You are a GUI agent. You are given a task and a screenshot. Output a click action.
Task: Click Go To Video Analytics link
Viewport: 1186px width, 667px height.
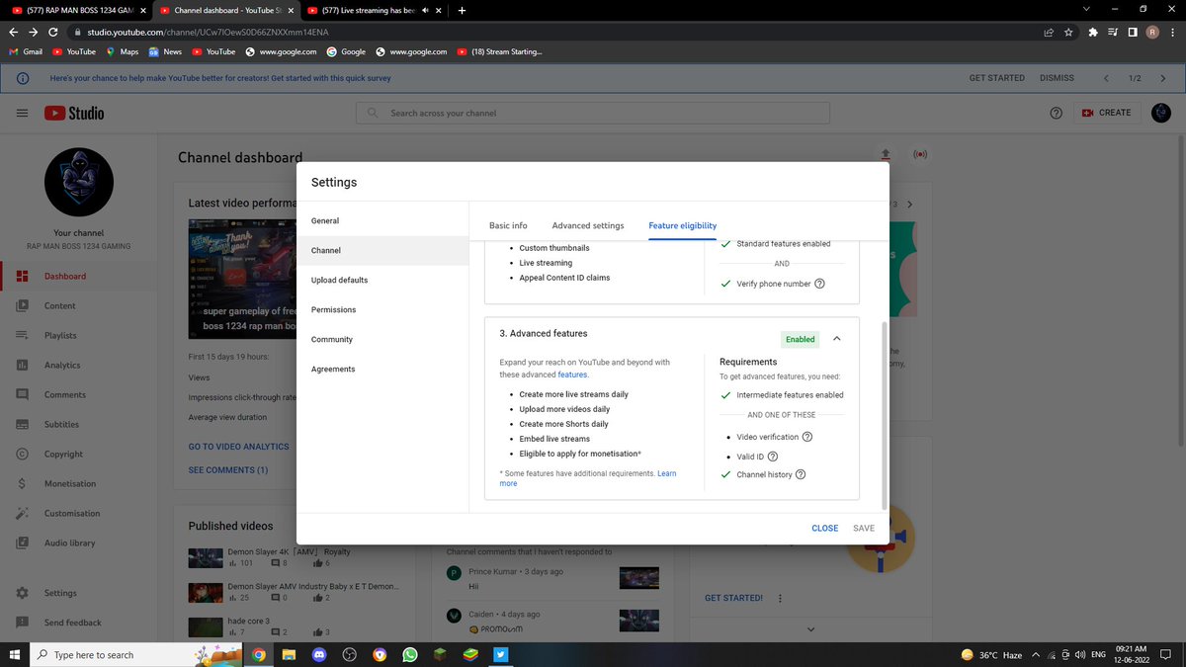pos(238,447)
